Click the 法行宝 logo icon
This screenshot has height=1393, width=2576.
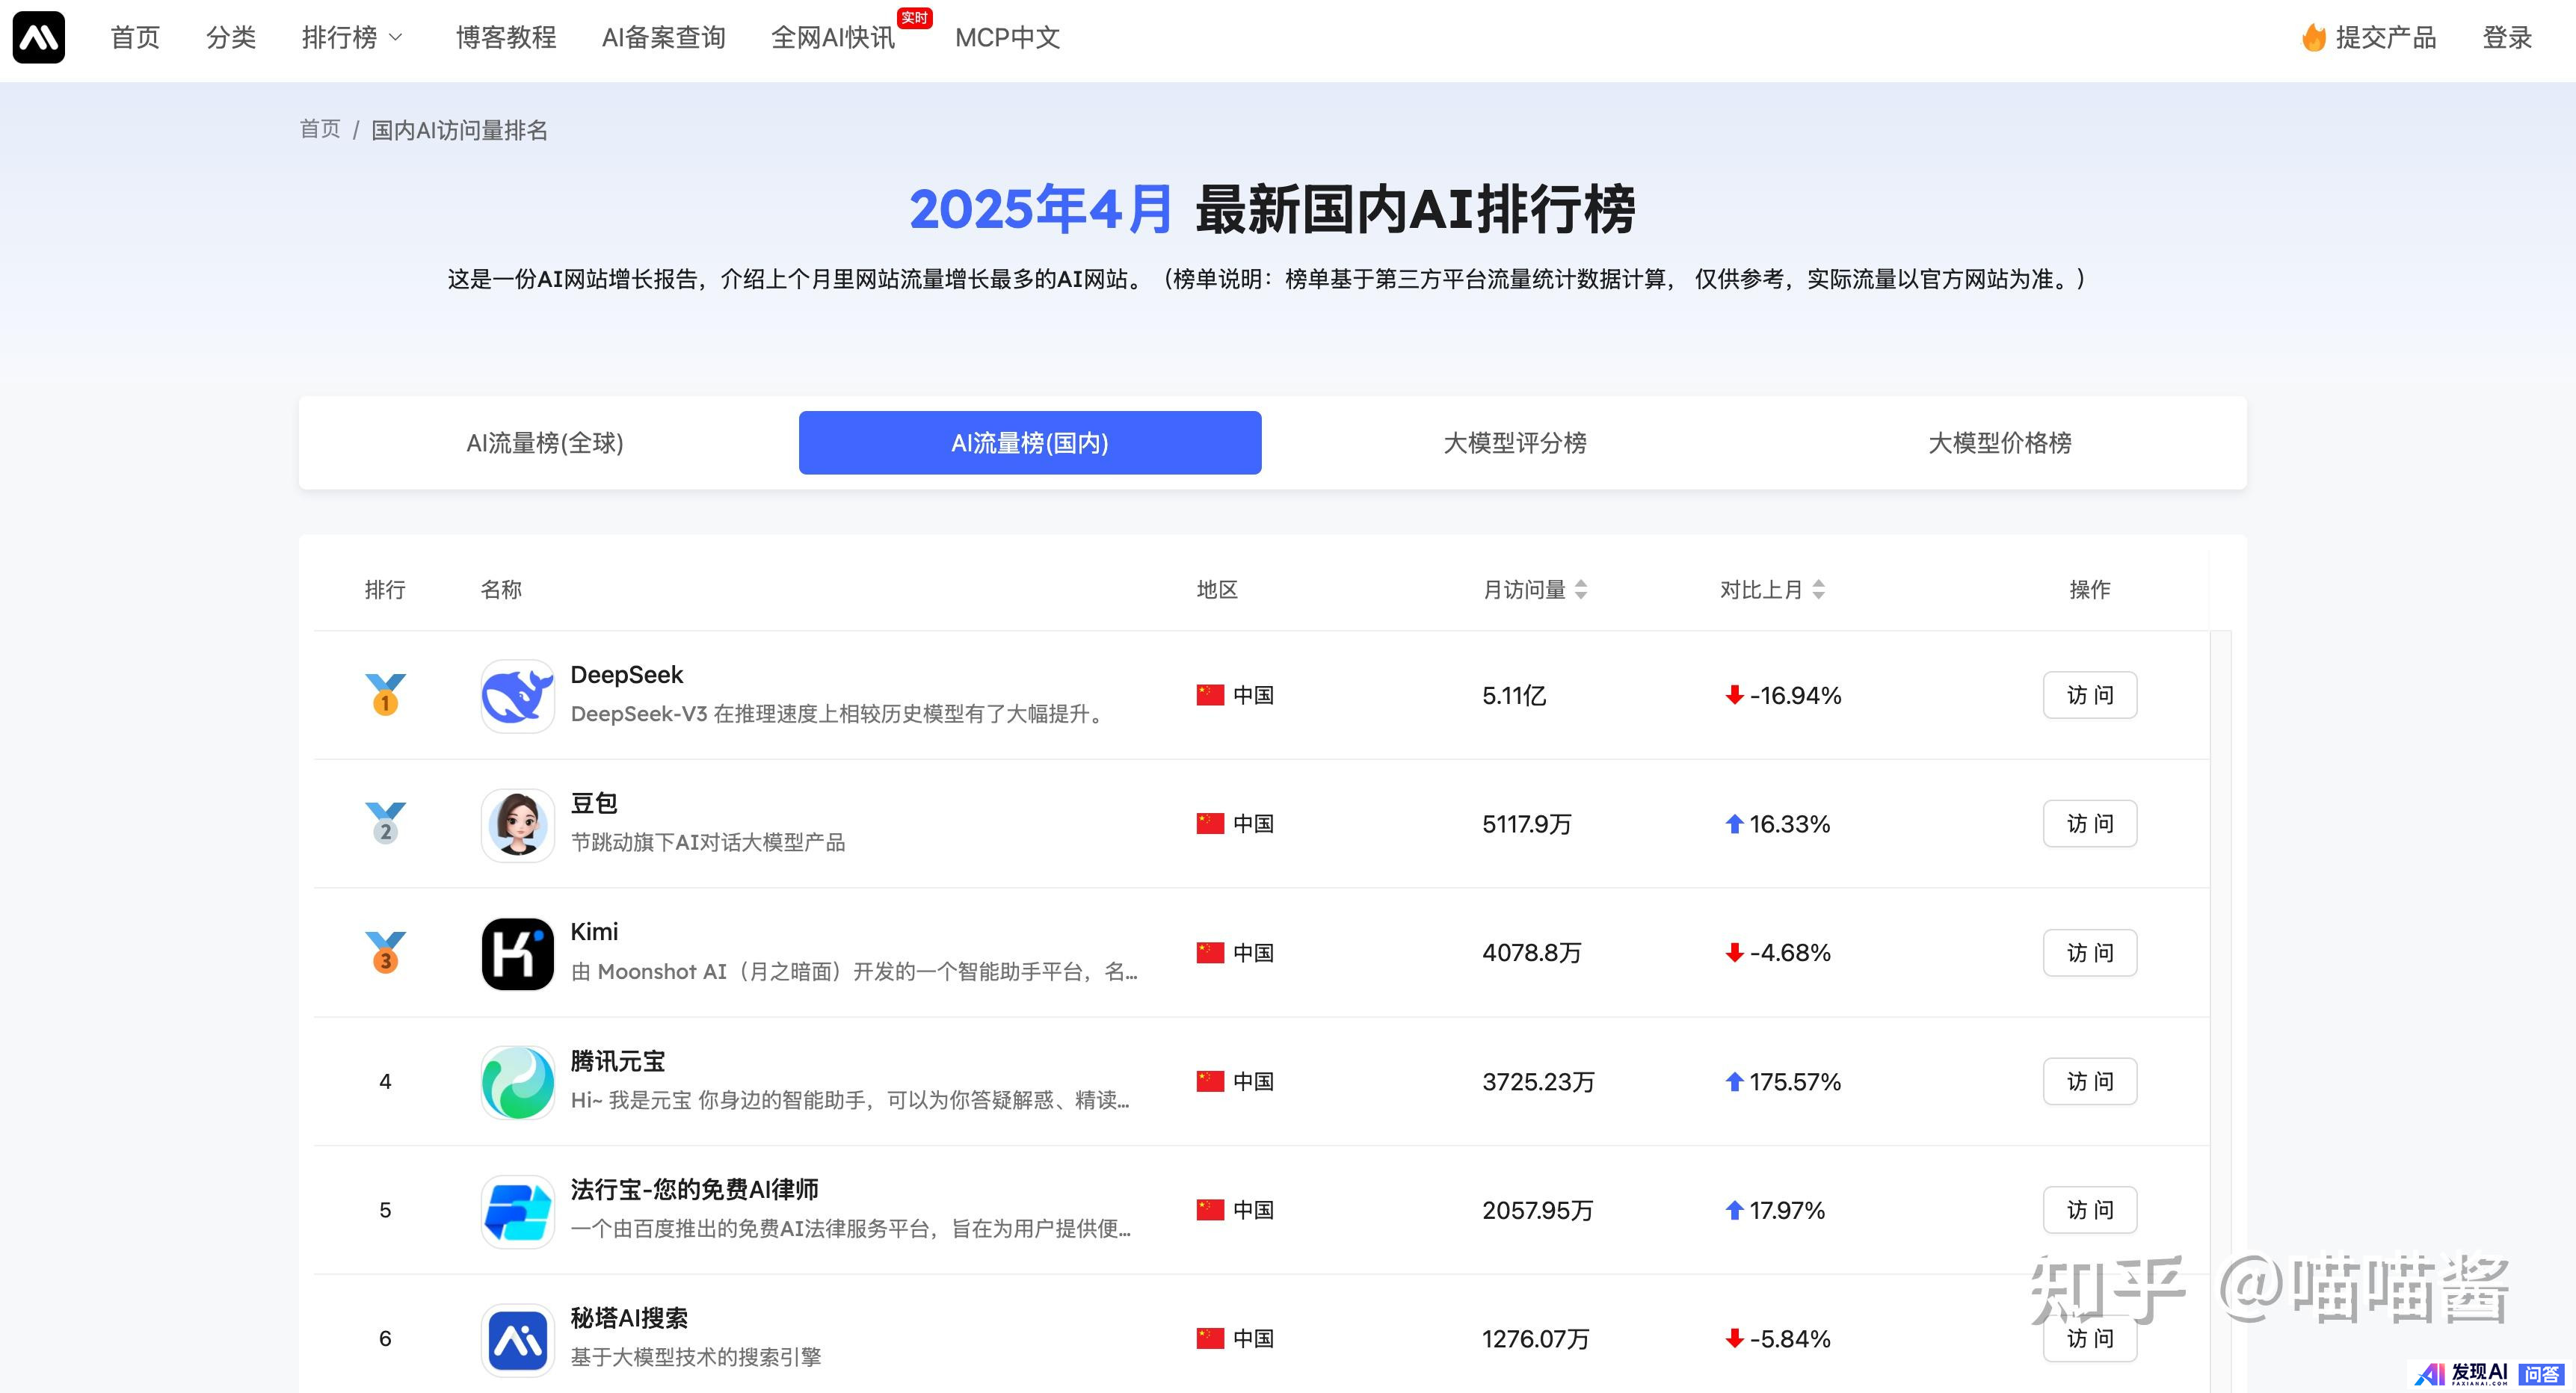click(517, 1211)
